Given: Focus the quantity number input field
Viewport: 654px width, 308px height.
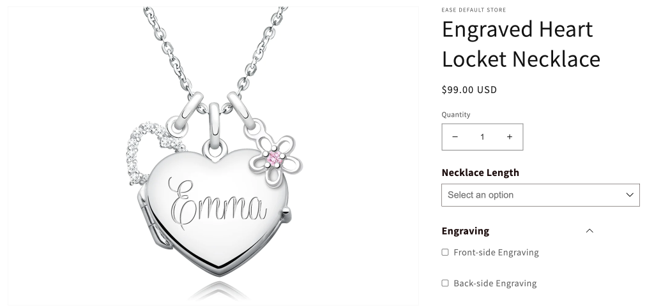Looking at the screenshot, I should tap(482, 137).
